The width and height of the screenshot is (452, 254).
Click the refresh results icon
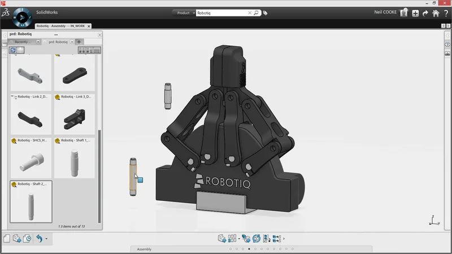tap(12, 50)
